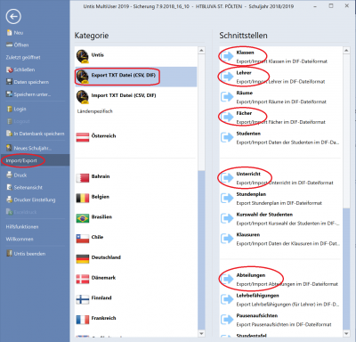356x342 pixels.
Task: Click the back arrow circle icon
Action: 13,17
